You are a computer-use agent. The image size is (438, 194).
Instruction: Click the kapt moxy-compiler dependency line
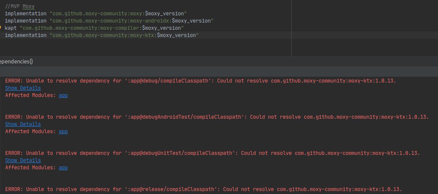tap(94, 28)
